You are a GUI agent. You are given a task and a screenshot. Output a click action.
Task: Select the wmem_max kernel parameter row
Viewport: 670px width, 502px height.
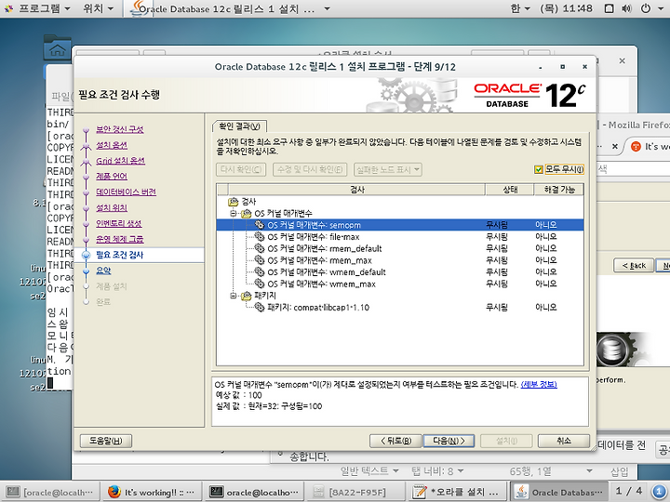[x=399, y=284]
